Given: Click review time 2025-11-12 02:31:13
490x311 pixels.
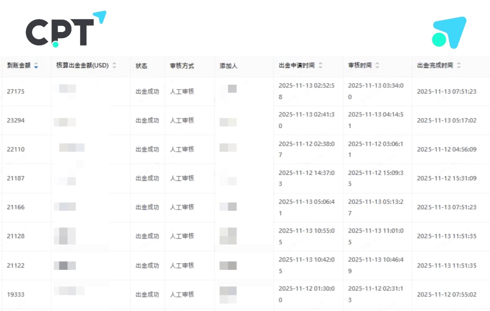Looking at the screenshot, I should pyautogui.click(x=376, y=294).
